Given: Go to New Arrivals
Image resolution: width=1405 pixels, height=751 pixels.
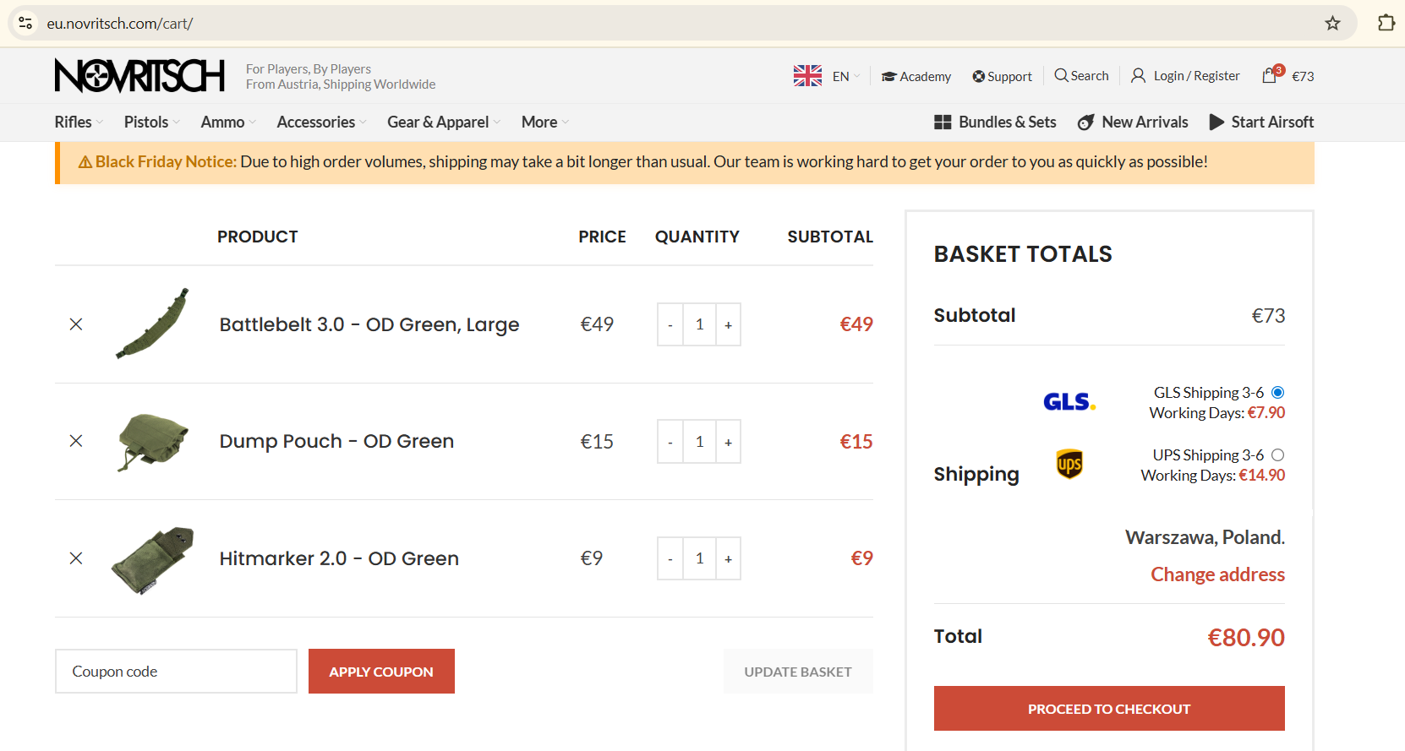Looking at the screenshot, I should point(1133,122).
